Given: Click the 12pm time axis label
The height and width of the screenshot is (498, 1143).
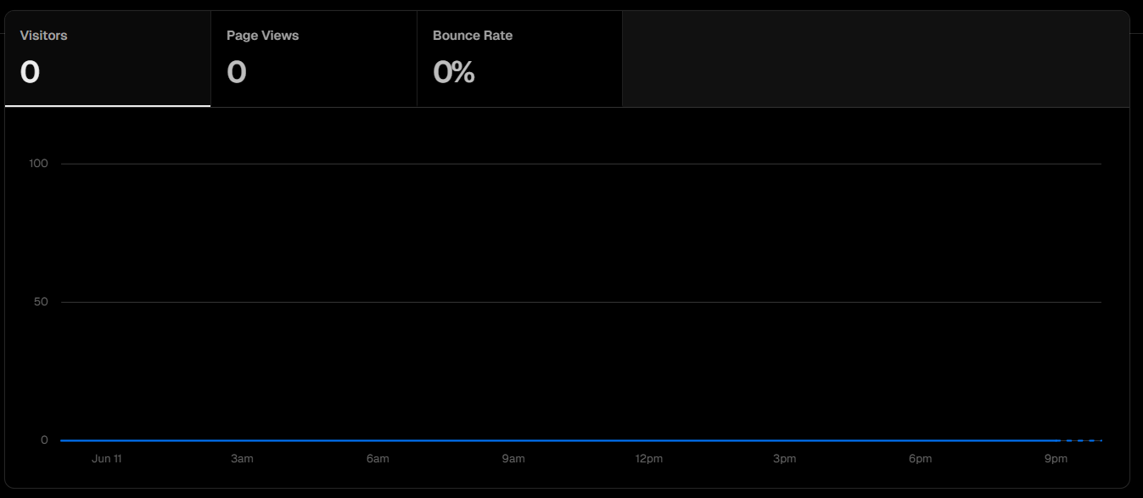Looking at the screenshot, I should [649, 459].
